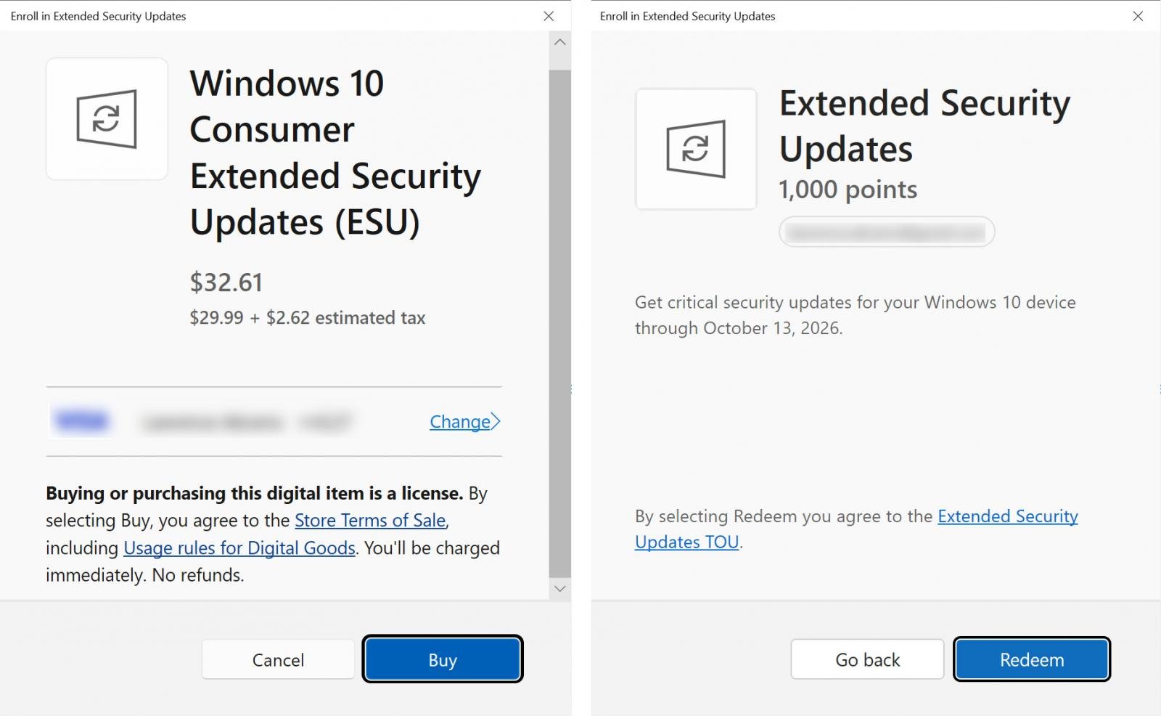The width and height of the screenshot is (1161, 716).
Task: Select the Buy button to purchase the ESU license
Action: (x=442, y=659)
